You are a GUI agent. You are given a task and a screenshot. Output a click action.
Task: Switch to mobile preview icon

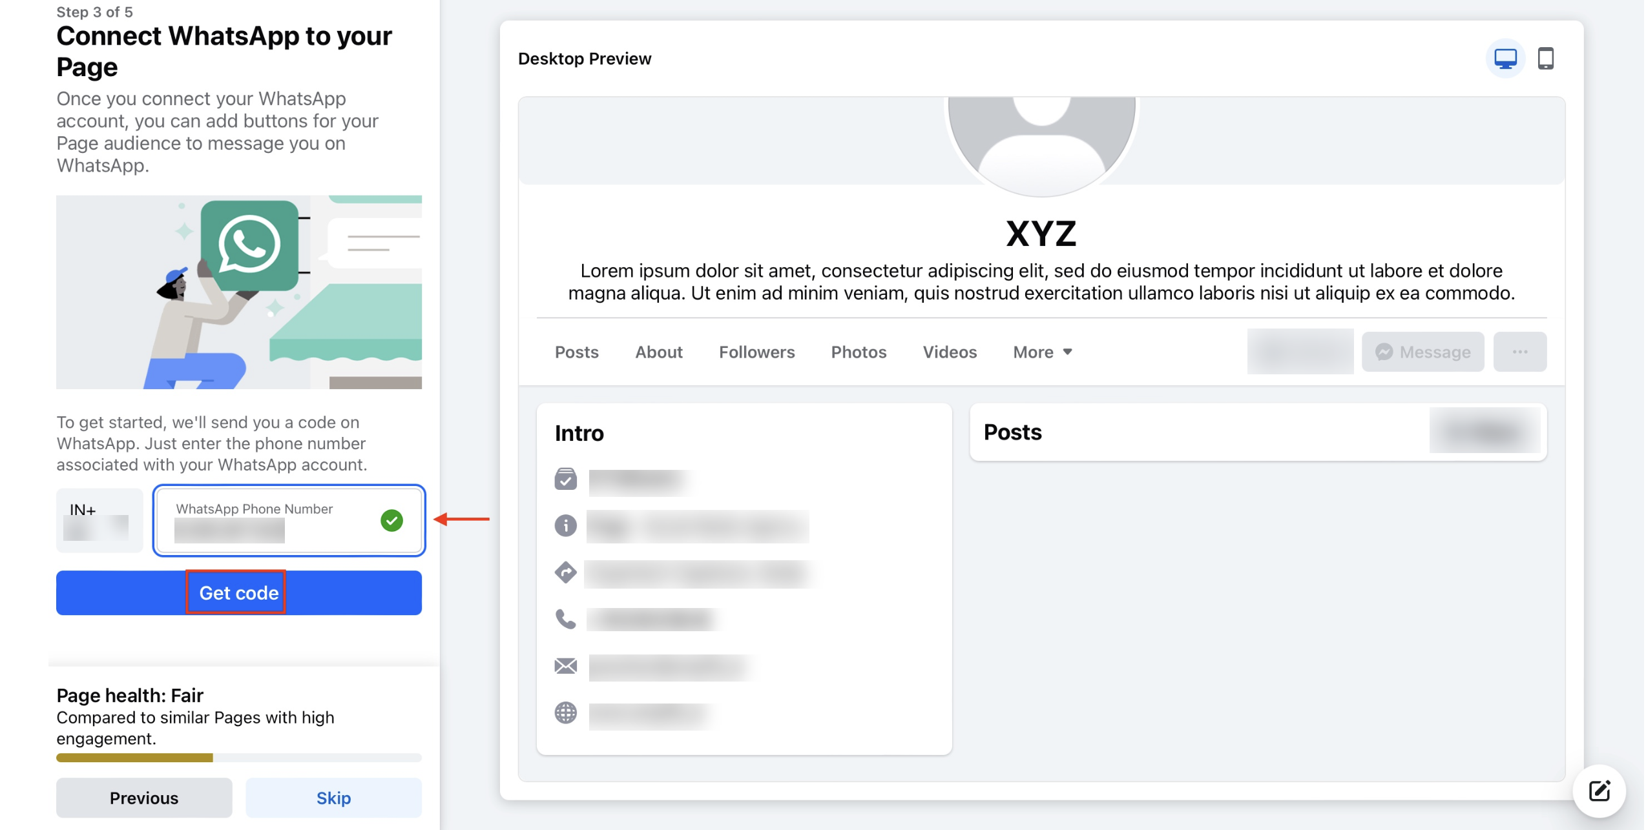tap(1545, 59)
